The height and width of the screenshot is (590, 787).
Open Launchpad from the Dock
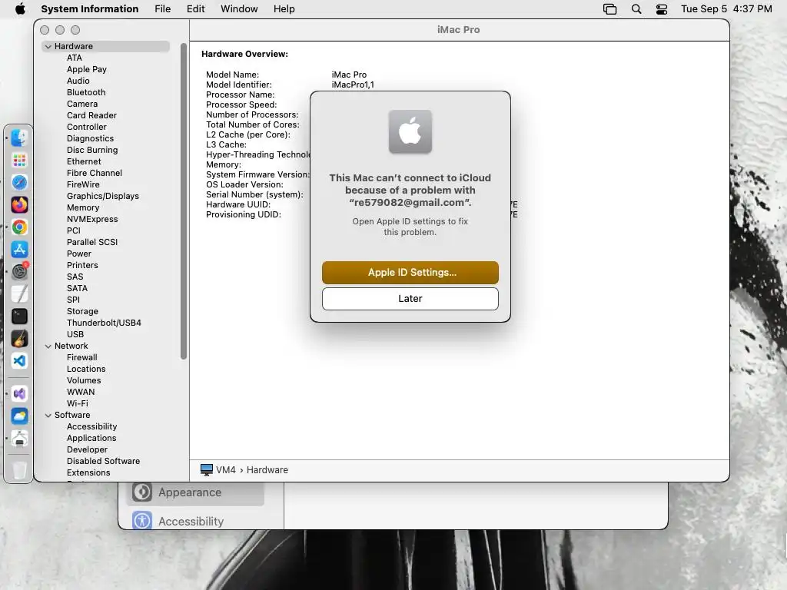pyautogui.click(x=19, y=161)
